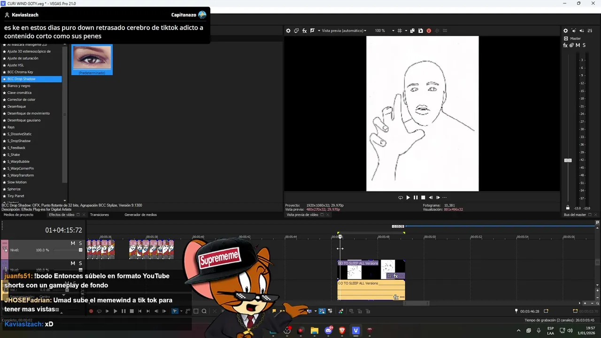Screen dimensions: 601x338
Task: Open mixing console icon in master bus
Action: click(x=590, y=31)
